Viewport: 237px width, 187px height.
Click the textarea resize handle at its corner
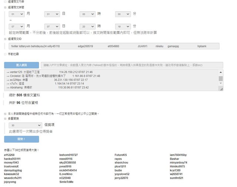tap(221, 89)
